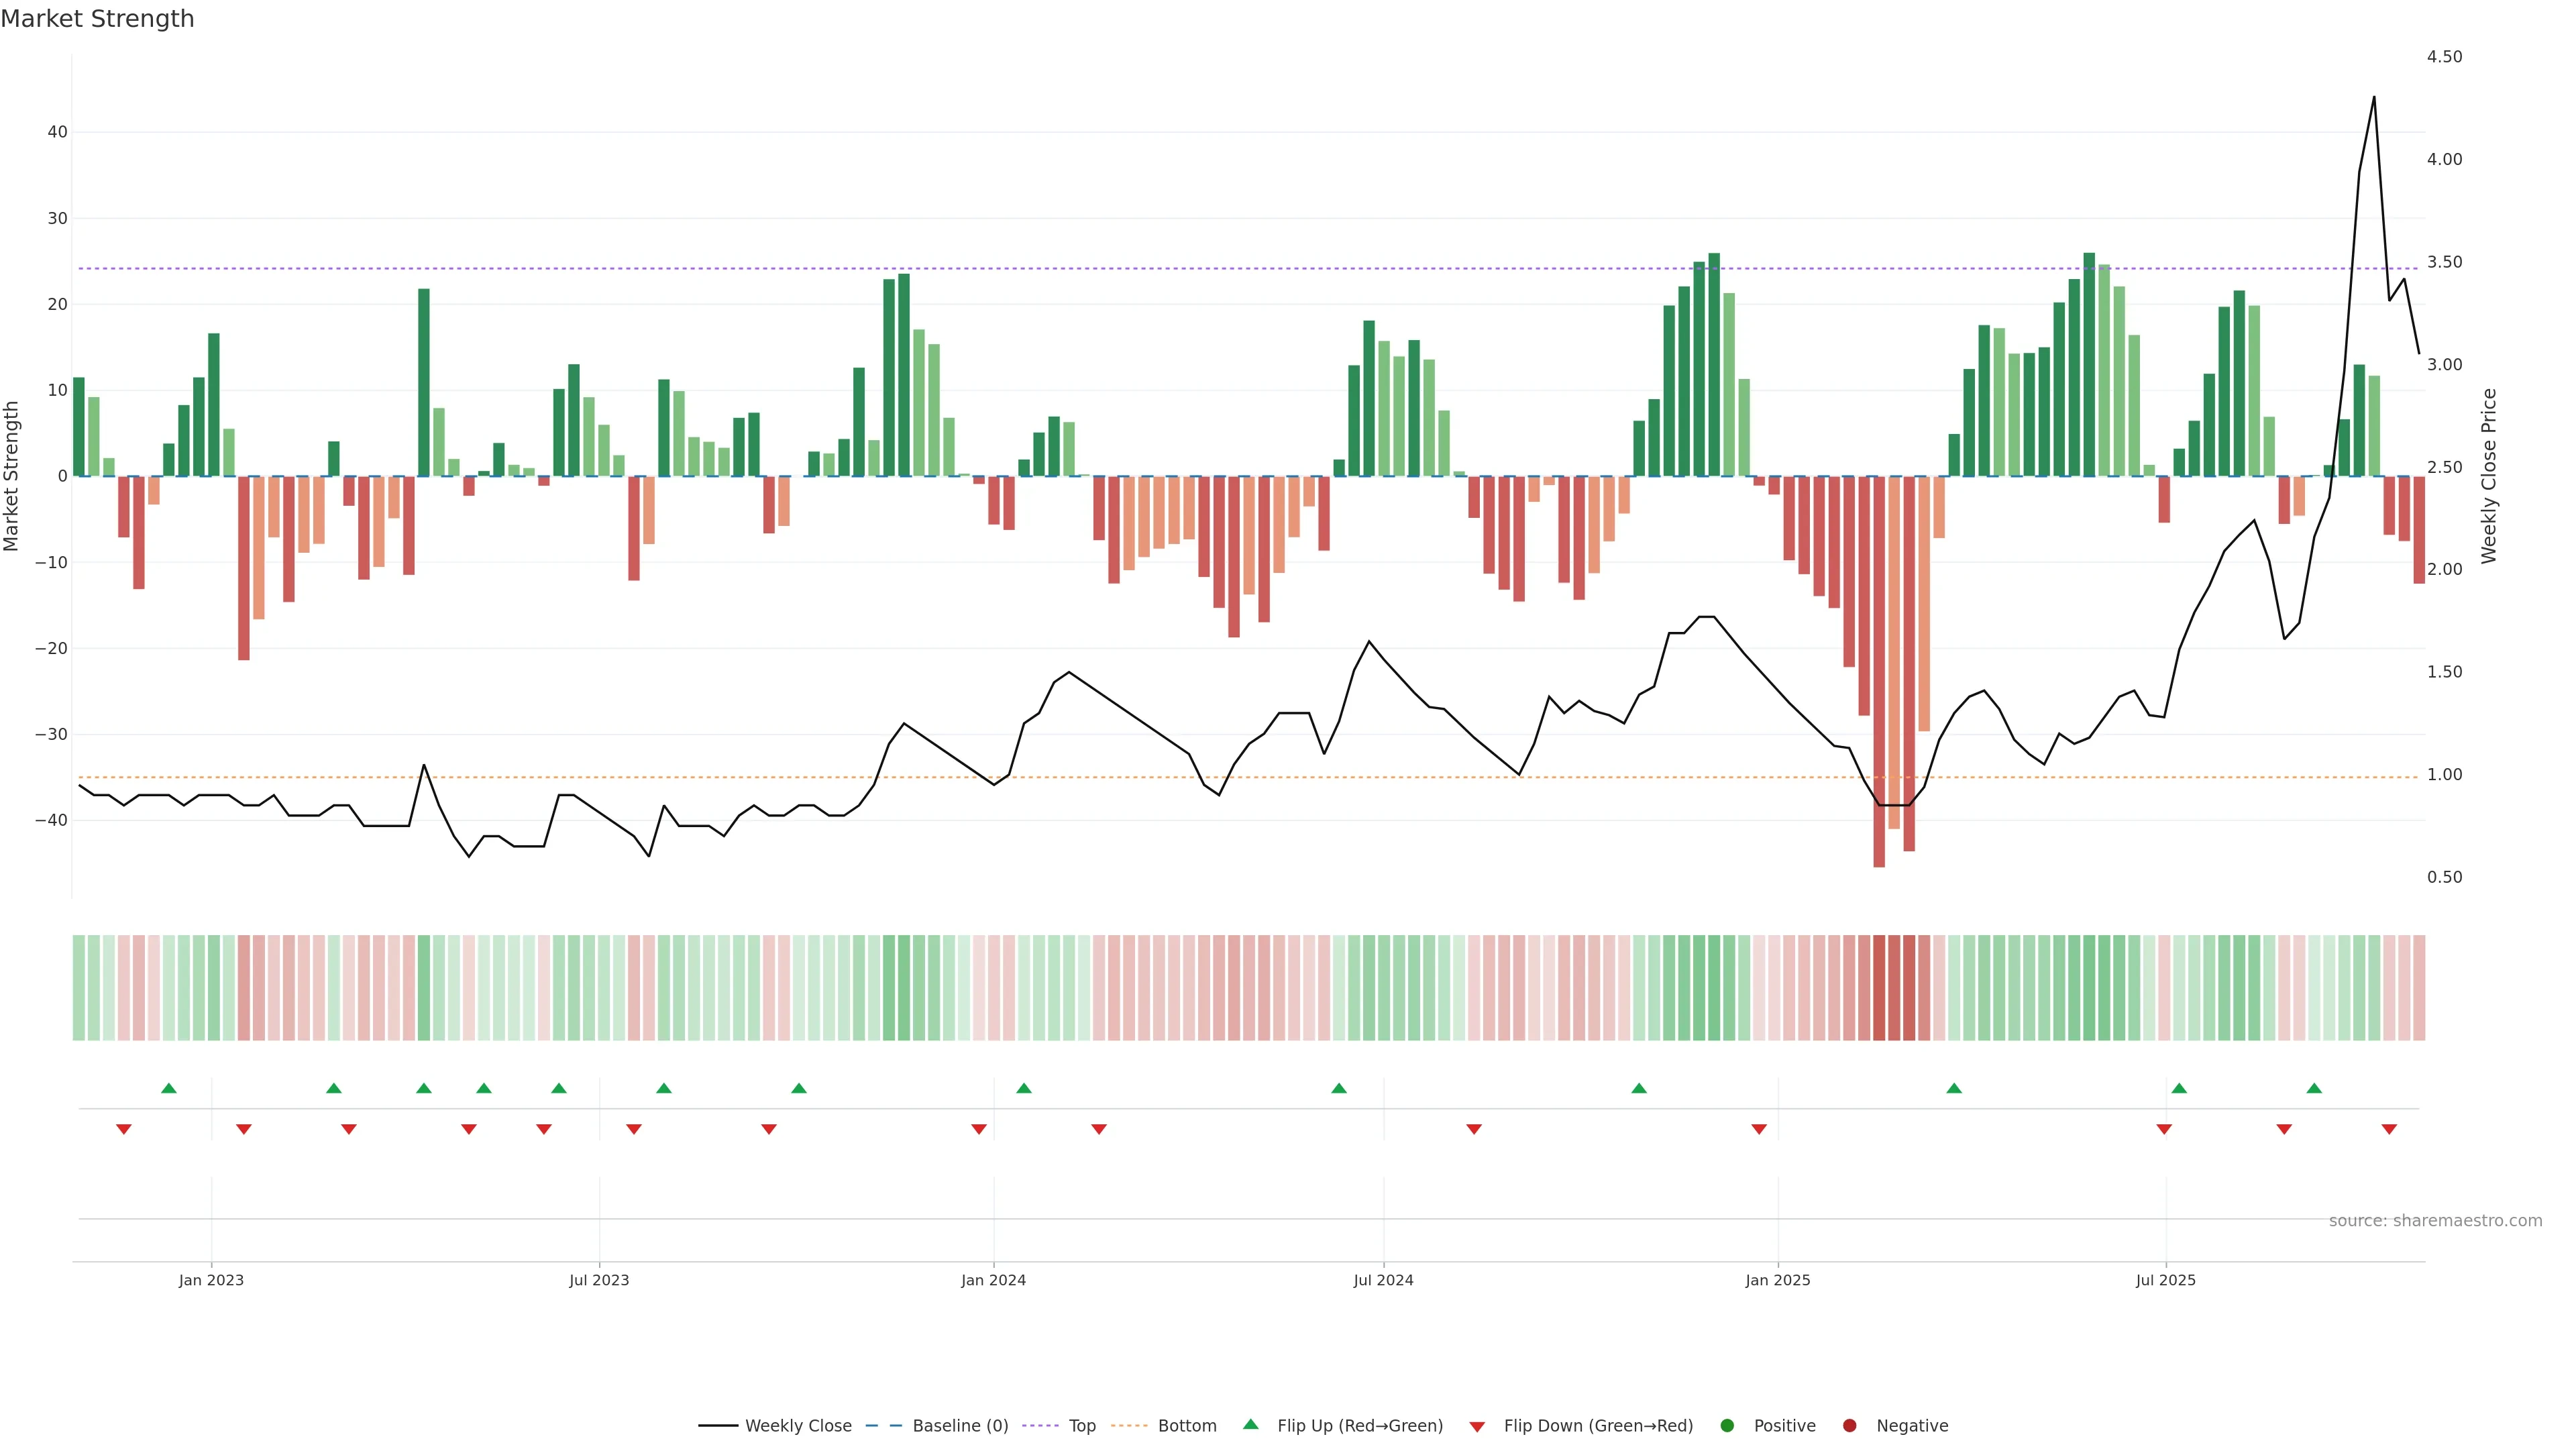Click the red Flip Down triangle legend icon

point(1477,1426)
